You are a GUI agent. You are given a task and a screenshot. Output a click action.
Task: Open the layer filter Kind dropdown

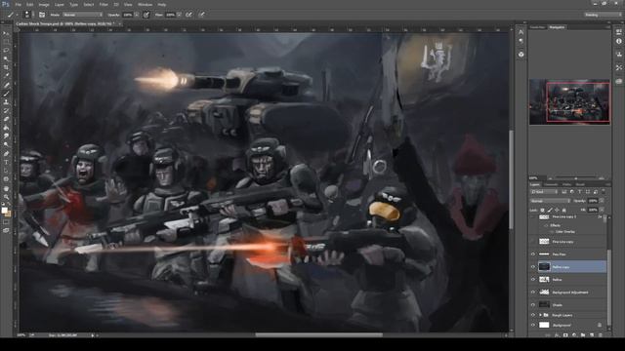point(544,192)
